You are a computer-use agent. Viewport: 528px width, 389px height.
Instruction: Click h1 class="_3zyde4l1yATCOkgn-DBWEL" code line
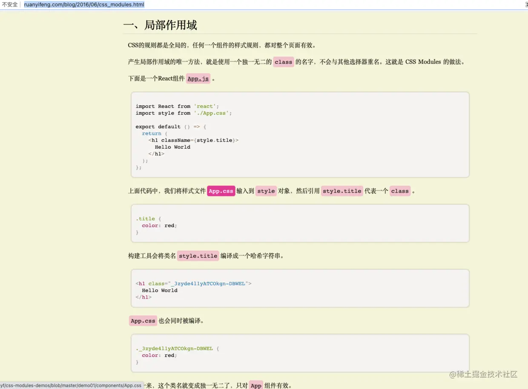pos(193,284)
